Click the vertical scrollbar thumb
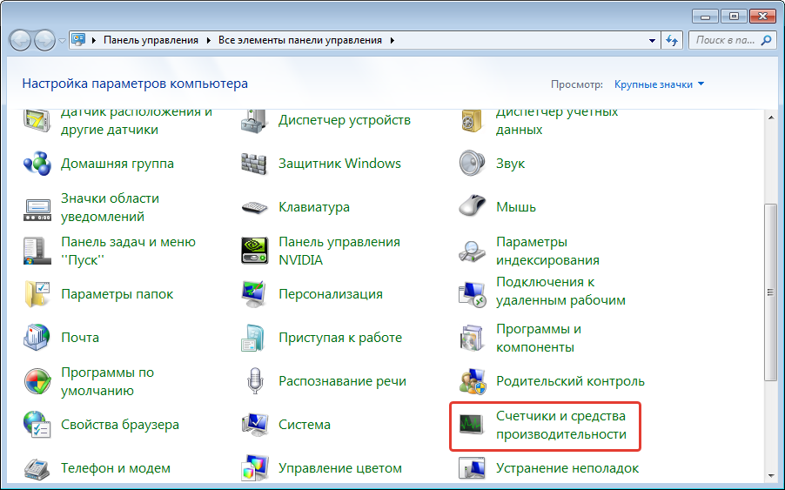This screenshot has width=785, height=490. 768,292
